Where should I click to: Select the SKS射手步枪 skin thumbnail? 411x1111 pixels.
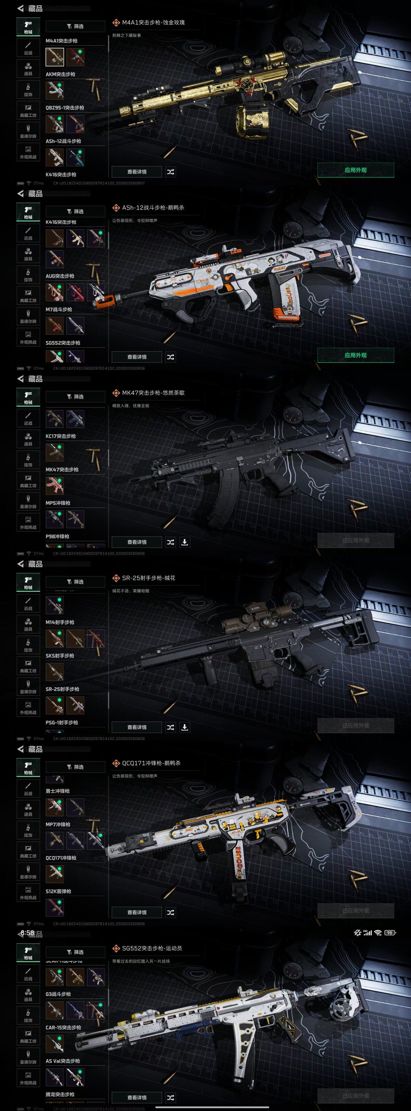[x=55, y=671]
